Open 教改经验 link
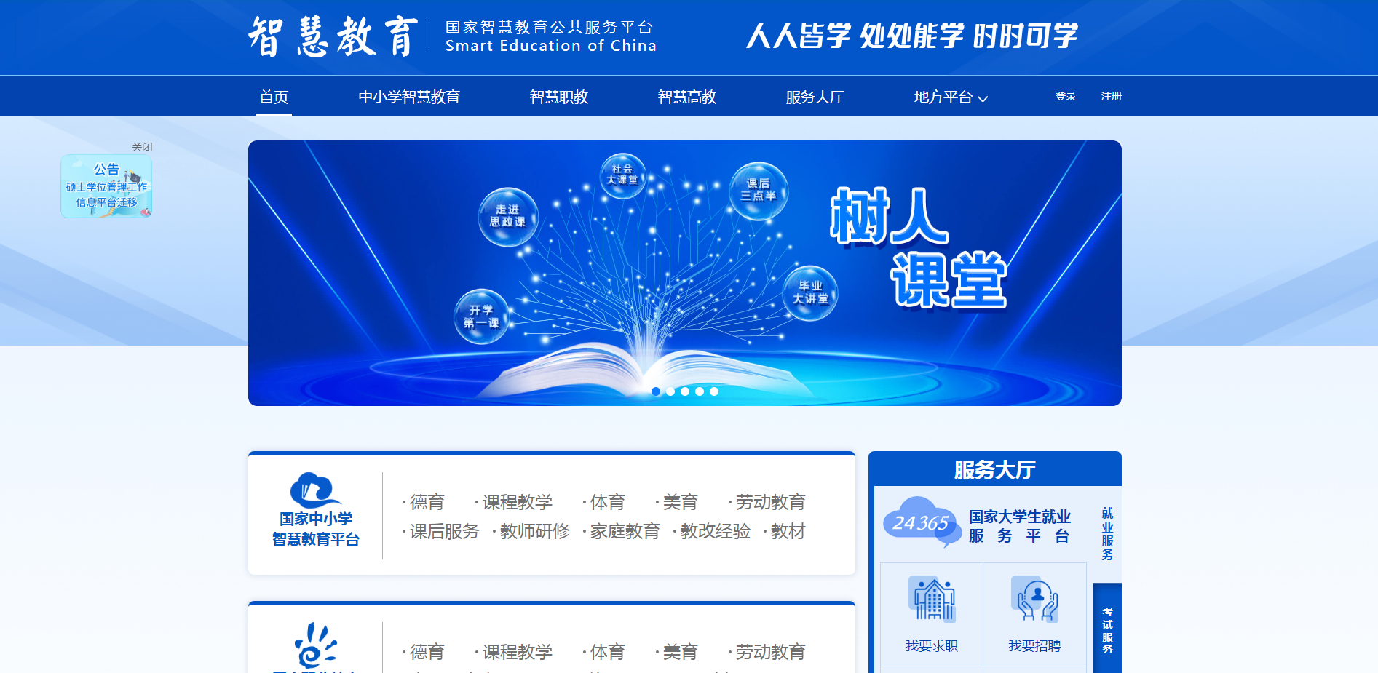The image size is (1378, 673). 715,532
